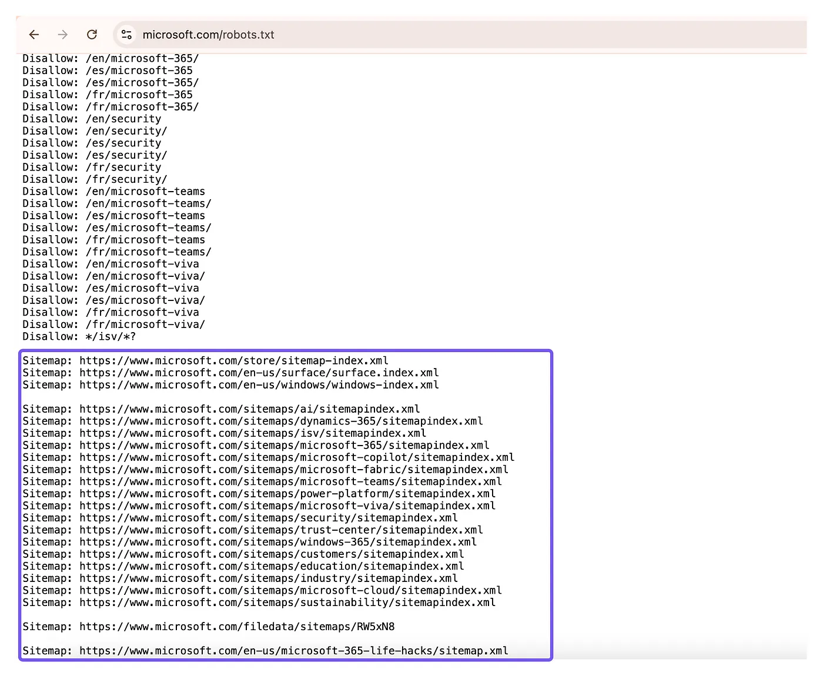The image size is (823, 676).
Task: Click the sitemaps/power-platform sitemap line
Action: point(259,494)
